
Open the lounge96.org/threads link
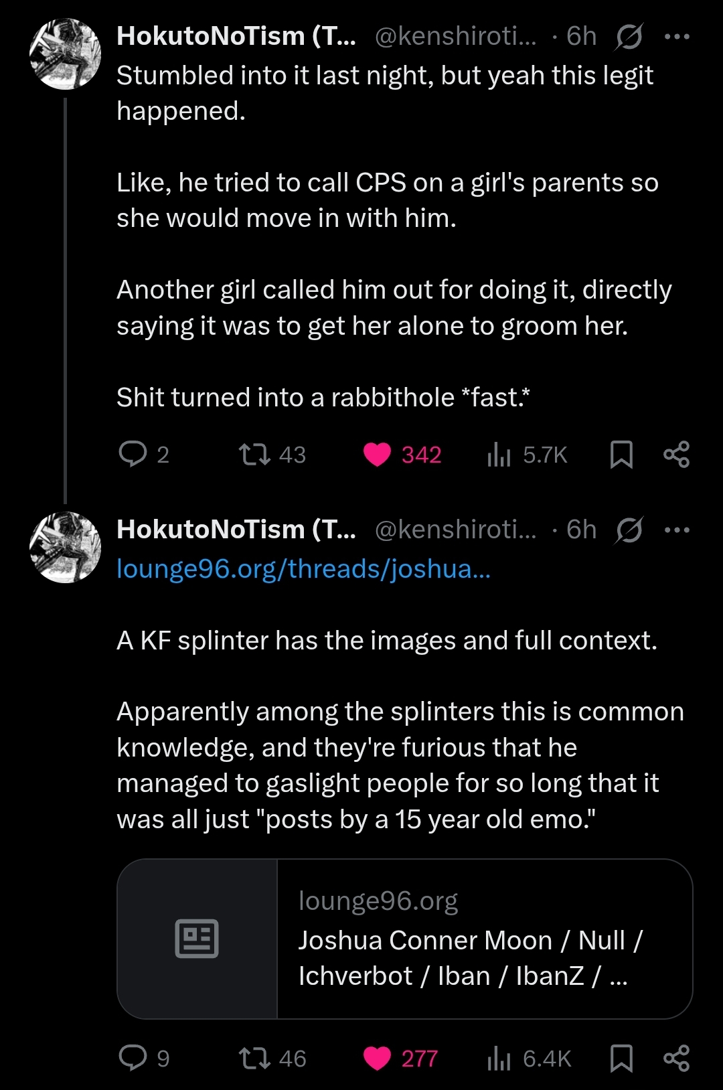click(x=303, y=568)
